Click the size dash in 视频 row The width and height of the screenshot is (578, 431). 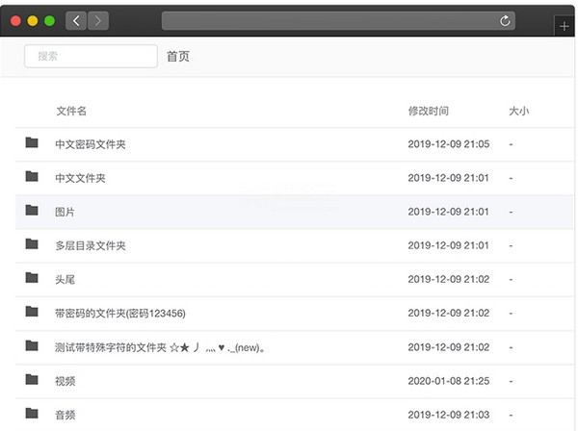(x=511, y=381)
